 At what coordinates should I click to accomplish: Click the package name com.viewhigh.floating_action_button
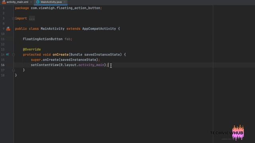[x=66, y=8]
